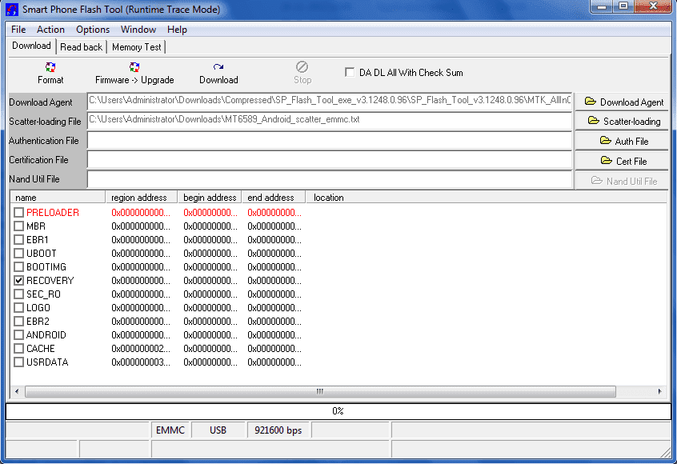Screen dimensions: 677x464
Task: Uncheck the RECOVERY partition checkbox
Action: point(18,280)
